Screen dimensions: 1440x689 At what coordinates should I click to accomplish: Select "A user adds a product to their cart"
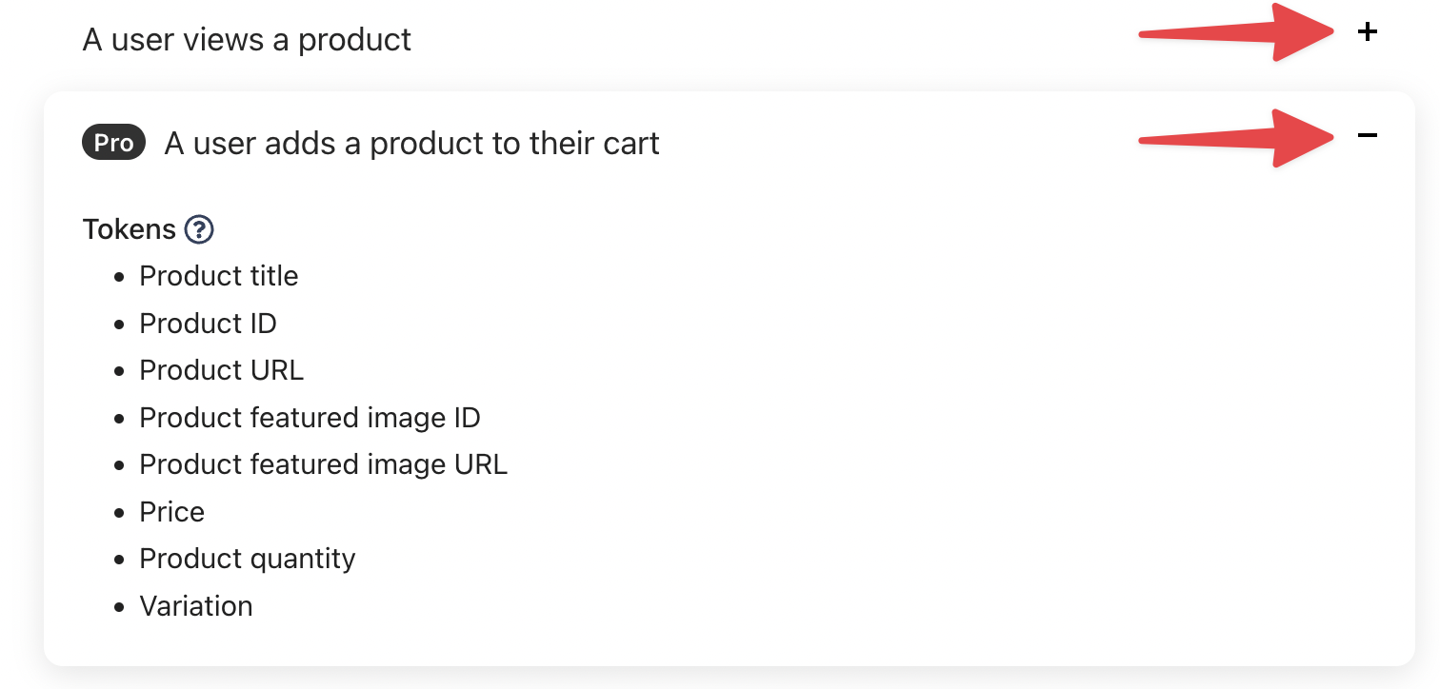point(411,144)
